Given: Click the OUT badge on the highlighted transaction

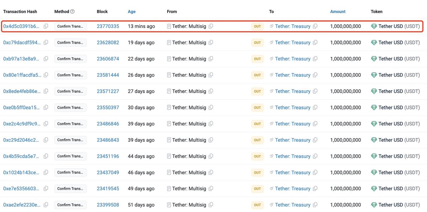Looking at the screenshot, I should (257, 26).
